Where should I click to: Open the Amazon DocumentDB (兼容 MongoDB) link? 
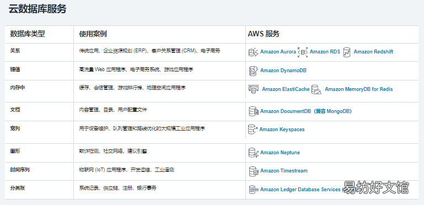point(306,111)
